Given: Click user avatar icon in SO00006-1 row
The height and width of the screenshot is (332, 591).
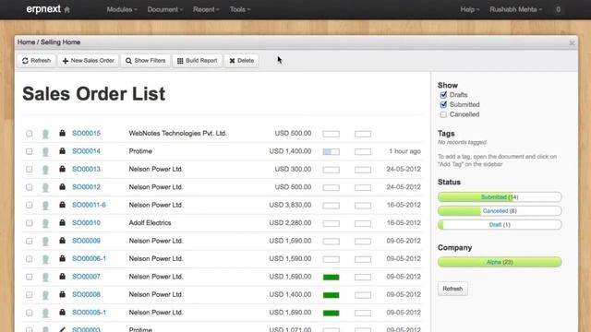Looking at the screenshot, I should pyautogui.click(x=45, y=259).
